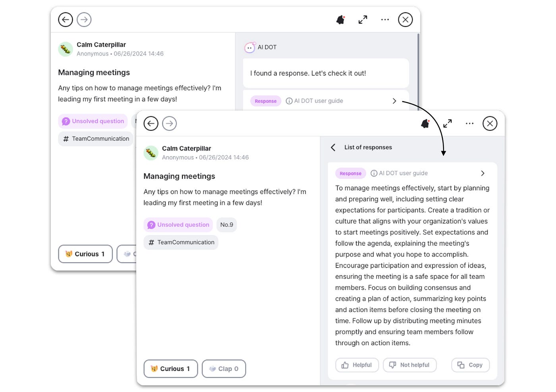The image size is (556, 392).
Task: Open the three-dot more options menu in front window
Action: pyautogui.click(x=469, y=124)
